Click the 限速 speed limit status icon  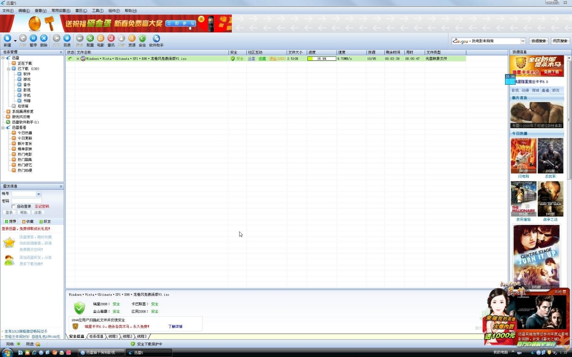[x=38, y=344]
